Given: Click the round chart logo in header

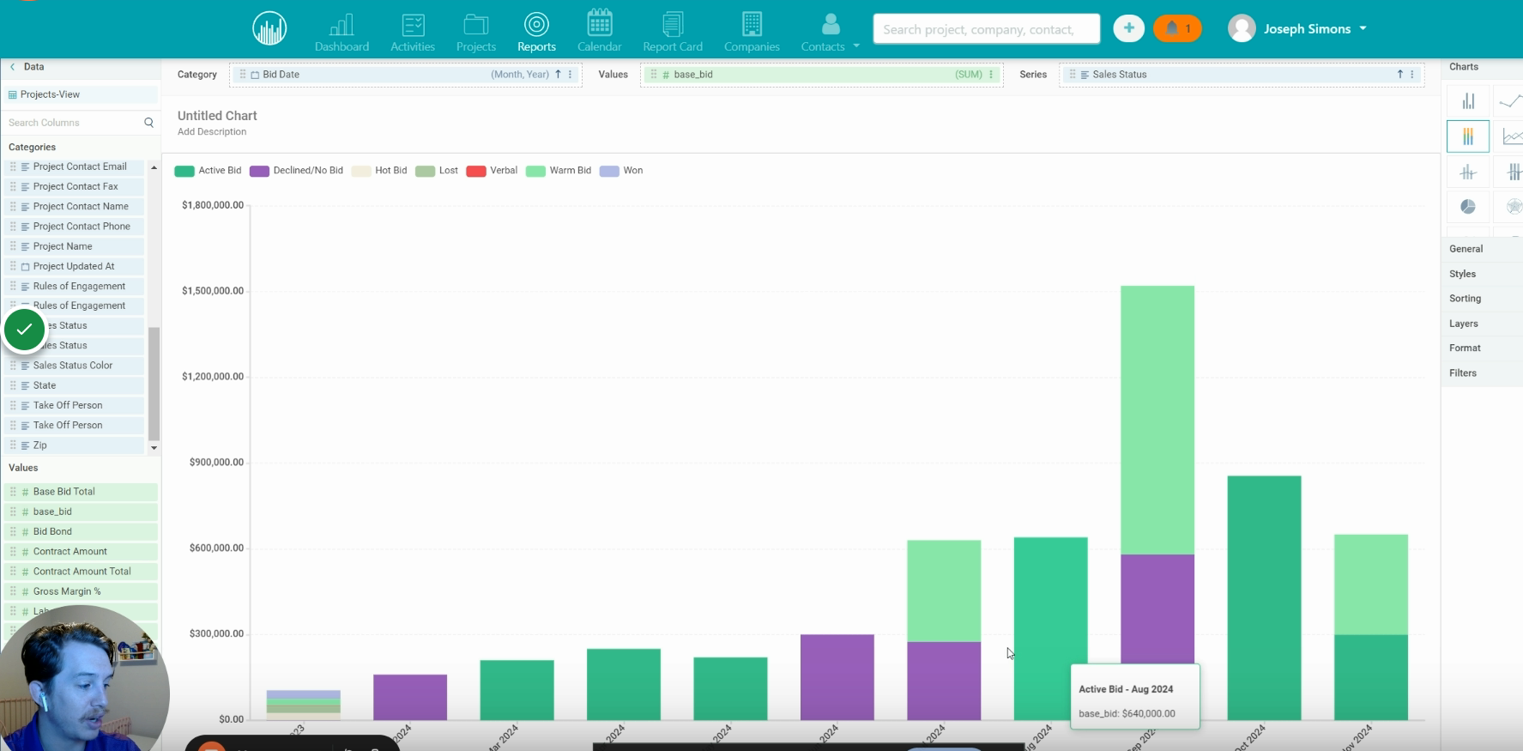Looking at the screenshot, I should coord(269,29).
